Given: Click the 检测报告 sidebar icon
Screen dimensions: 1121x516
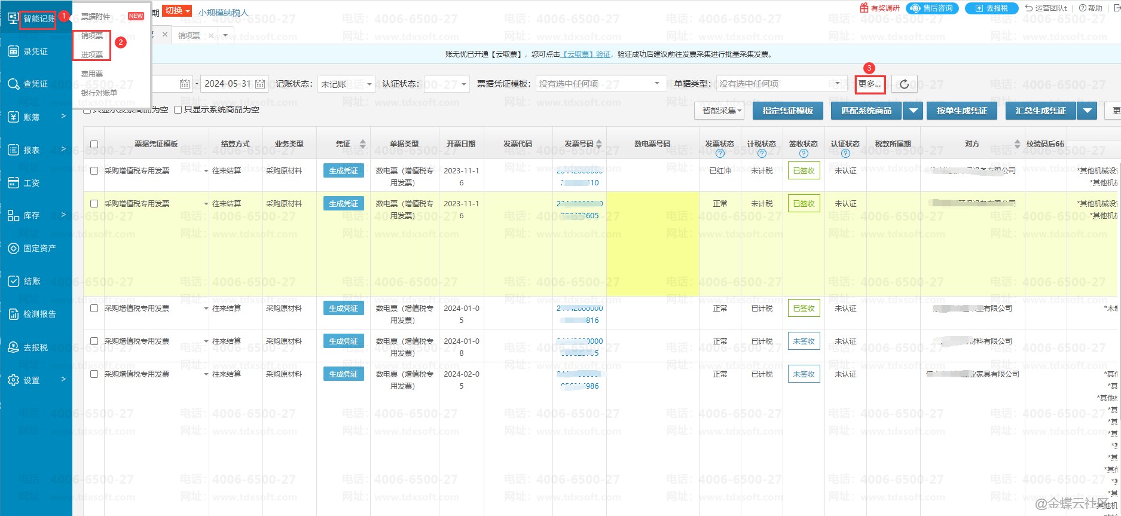Looking at the screenshot, I should coord(13,315).
